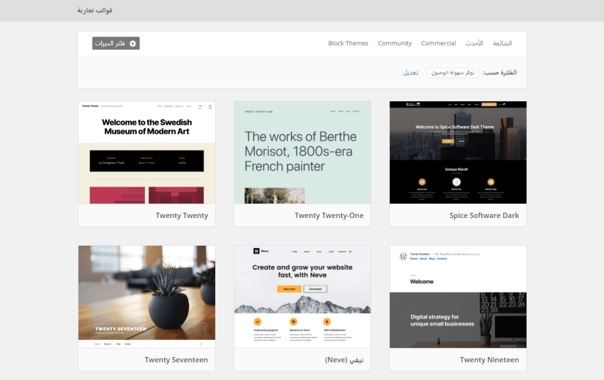This screenshot has width=604, height=380.
Task: Click the Twenty Seventeen theme name
Action: [176, 360]
